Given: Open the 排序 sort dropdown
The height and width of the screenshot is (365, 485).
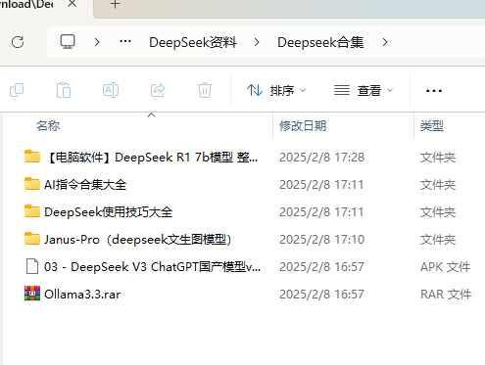Looking at the screenshot, I should pos(276,90).
